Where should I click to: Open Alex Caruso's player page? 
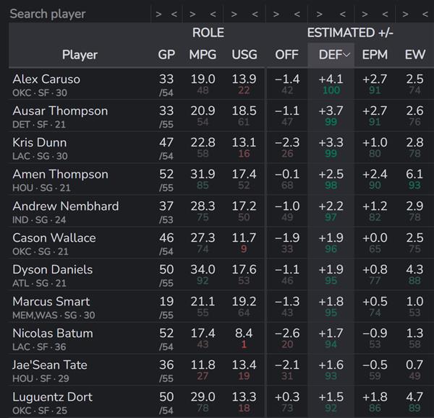tap(46, 79)
